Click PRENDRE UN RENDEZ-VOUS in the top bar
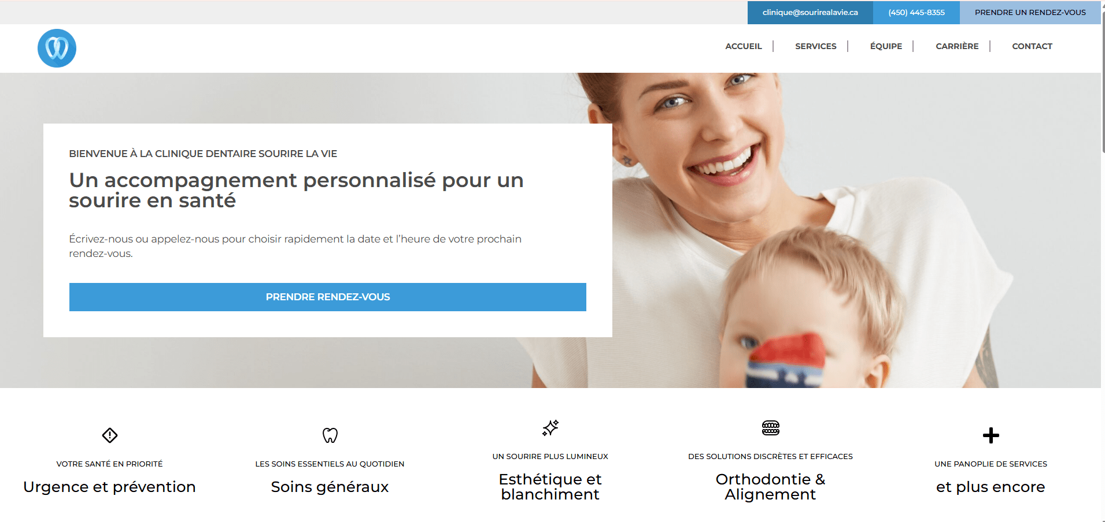Image resolution: width=1105 pixels, height=522 pixels. [1030, 13]
